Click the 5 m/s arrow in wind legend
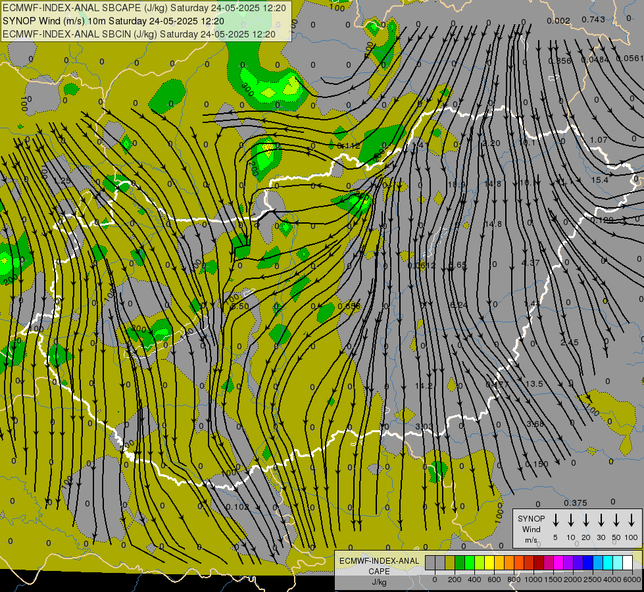 coord(555,520)
